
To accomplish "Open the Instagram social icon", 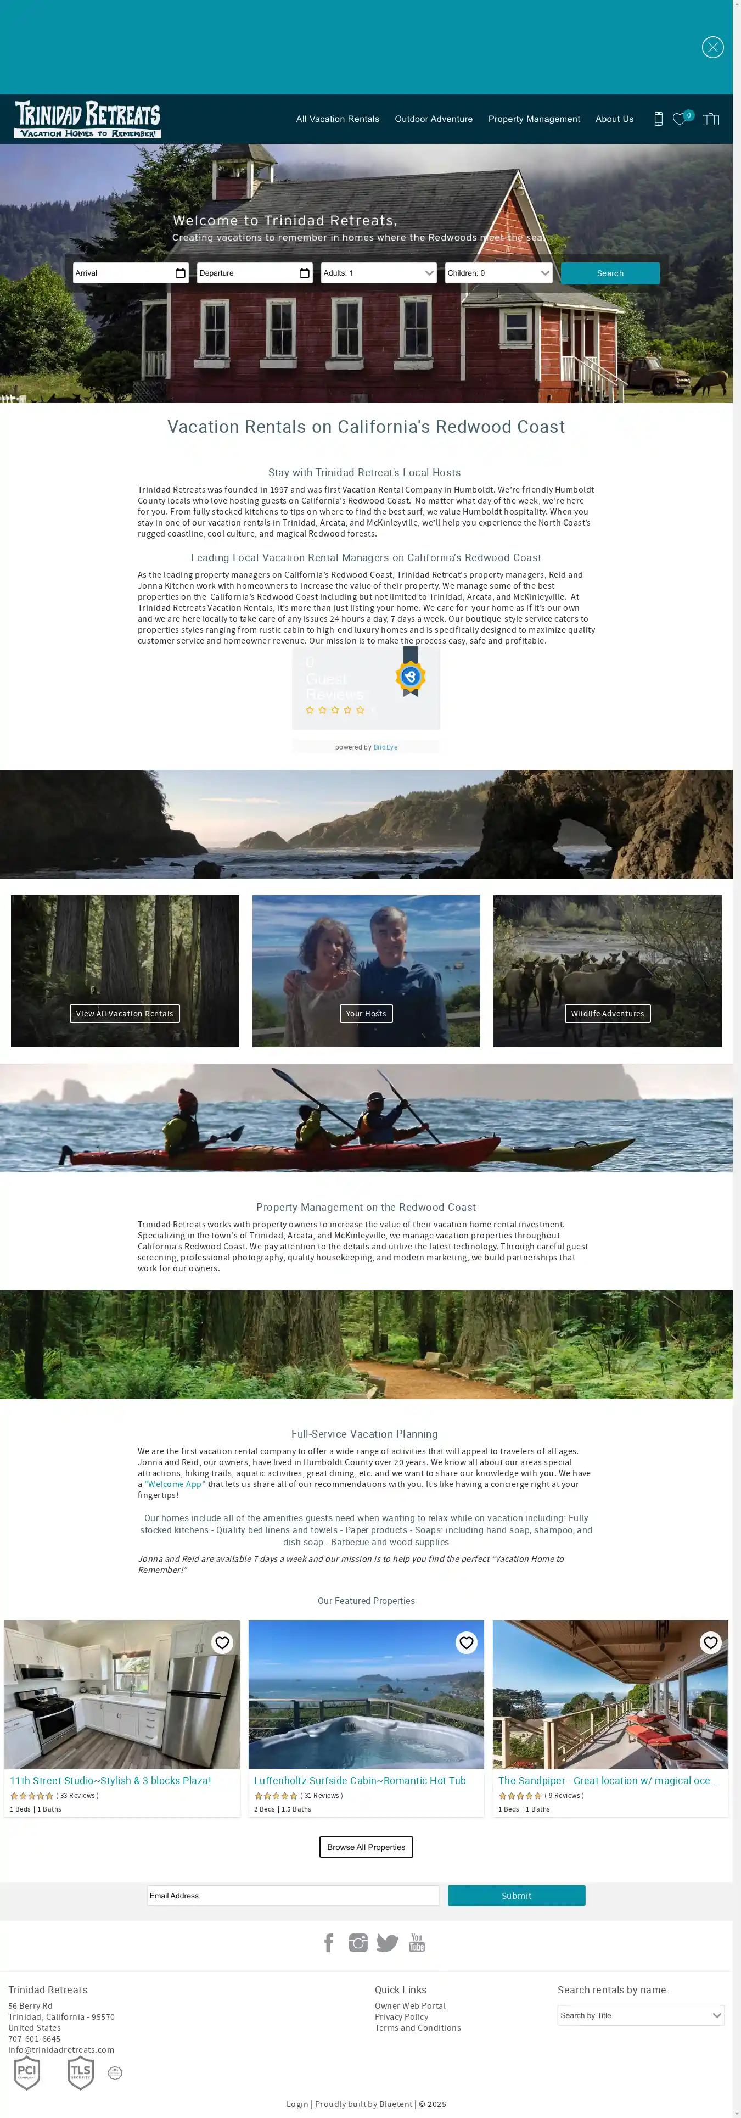I will (x=358, y=1943).
